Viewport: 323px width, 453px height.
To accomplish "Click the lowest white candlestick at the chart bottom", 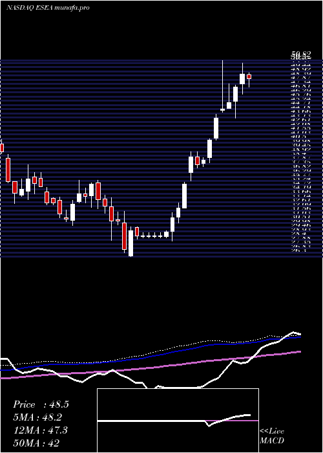I will coord(130,243).
